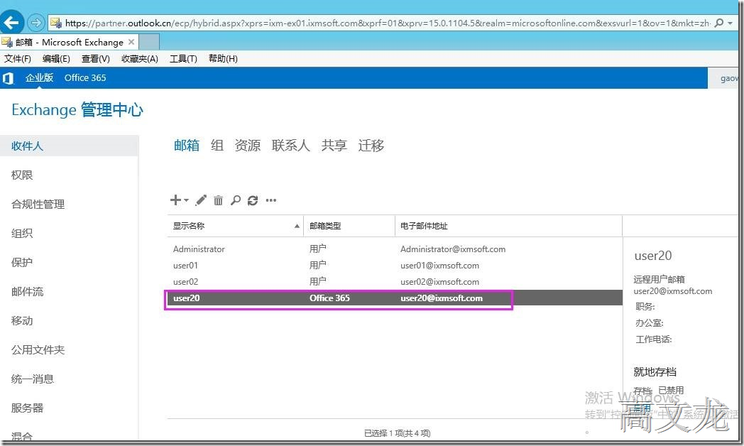744x446 pixels.
Task: Select 邮件流 in the left navigation
Action: tap(27, 292)
